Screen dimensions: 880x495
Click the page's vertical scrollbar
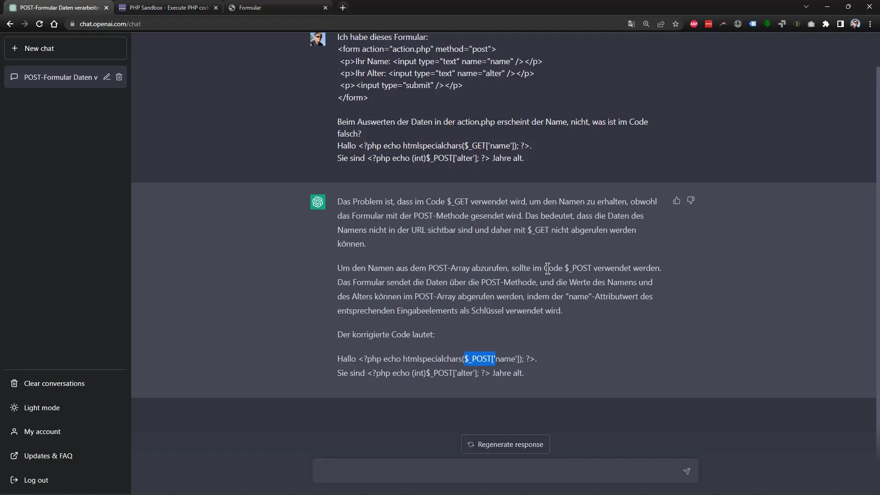[x=877, y=261]
